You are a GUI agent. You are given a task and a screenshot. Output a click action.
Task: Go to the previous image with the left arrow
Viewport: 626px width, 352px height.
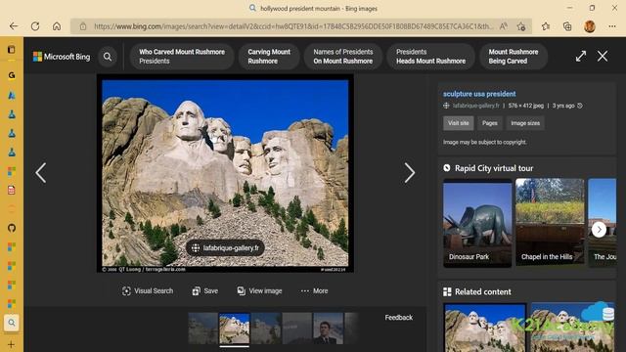coord(41,173)
